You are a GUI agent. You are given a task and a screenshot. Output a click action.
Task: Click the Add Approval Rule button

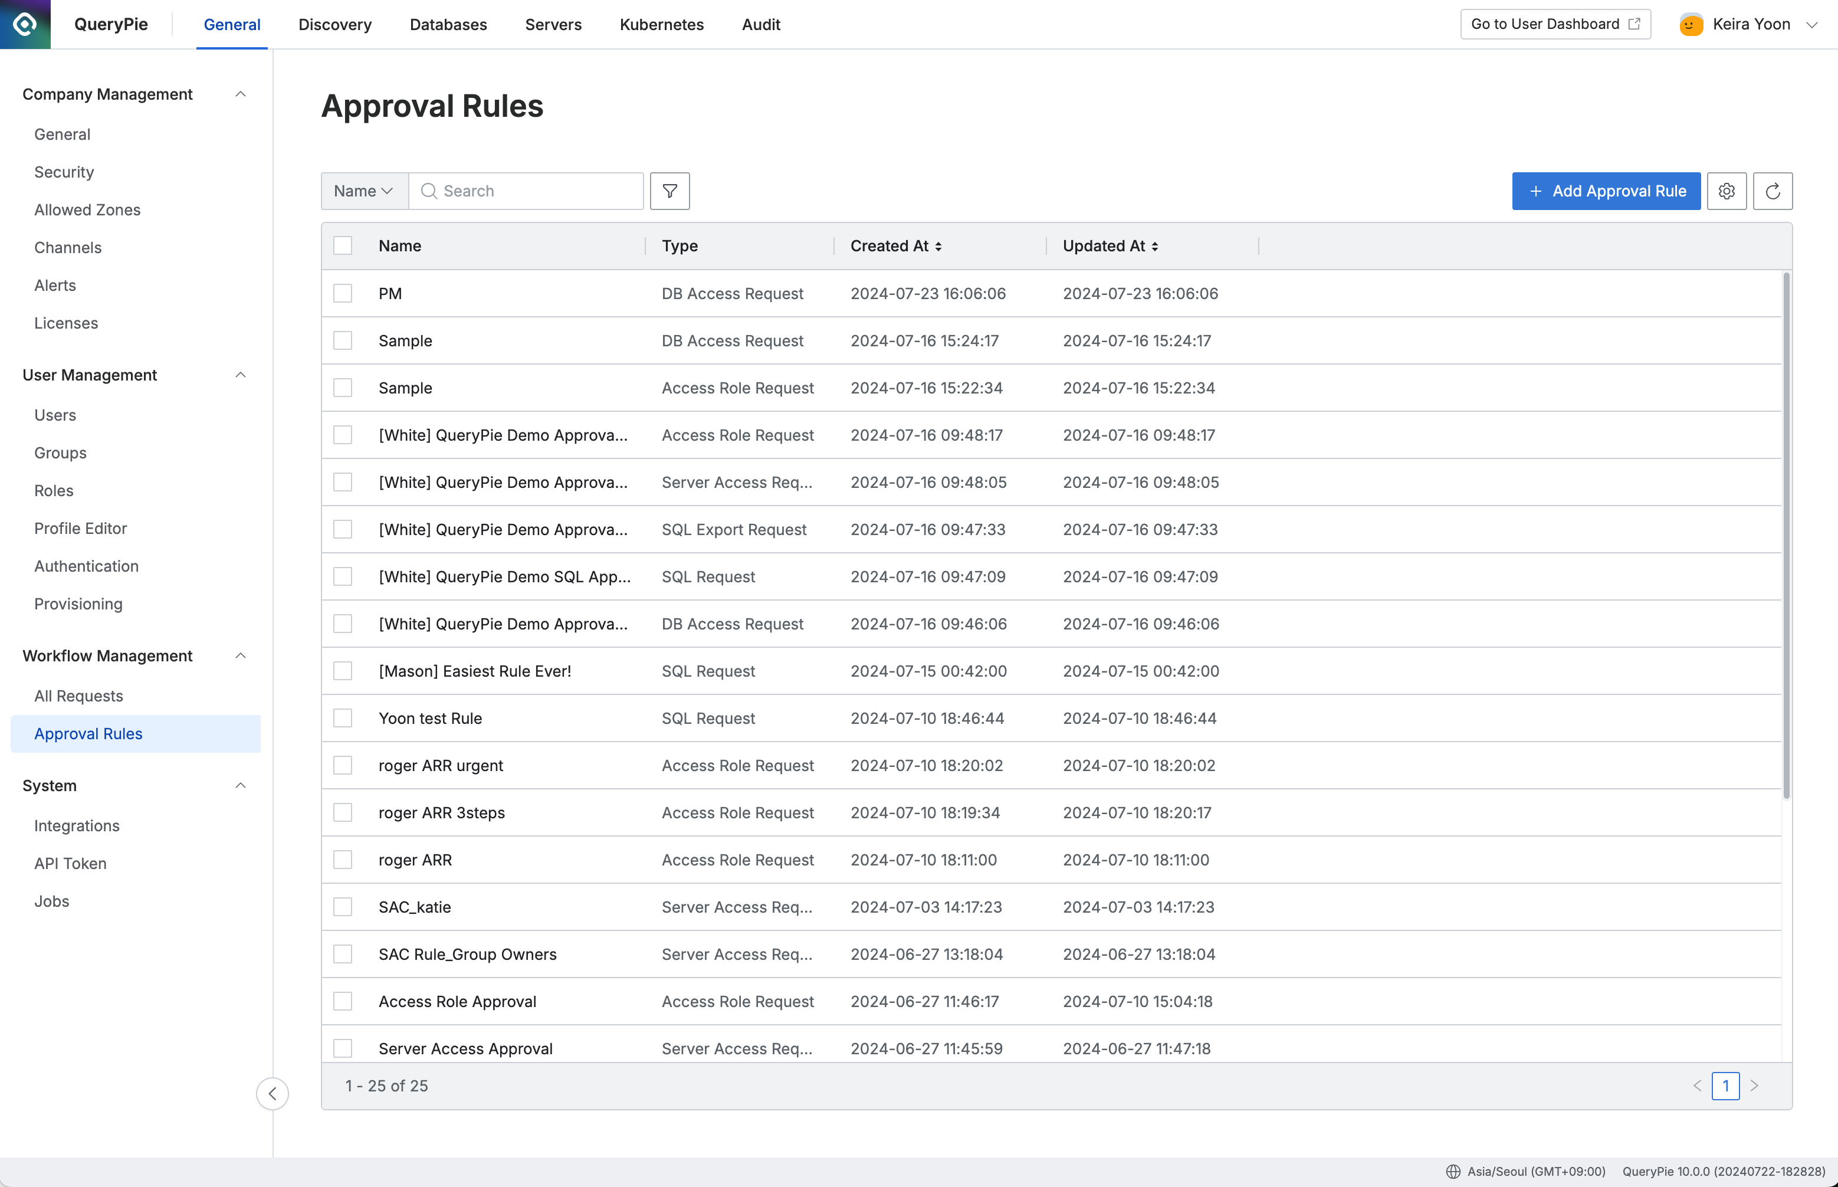[x=1605, y=191]
